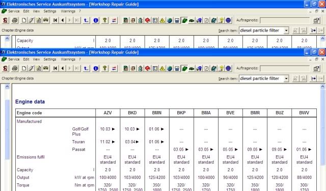Click the red book icon, upper window
The width and height of the screenshot is (326, 191).
pyautogui.click(x=148, y=20)
